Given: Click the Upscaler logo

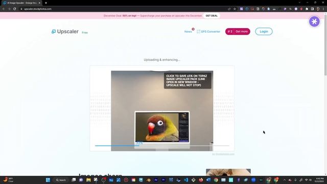Looking at the screenshot, I should pyautogui.click(x=65, y=32).
